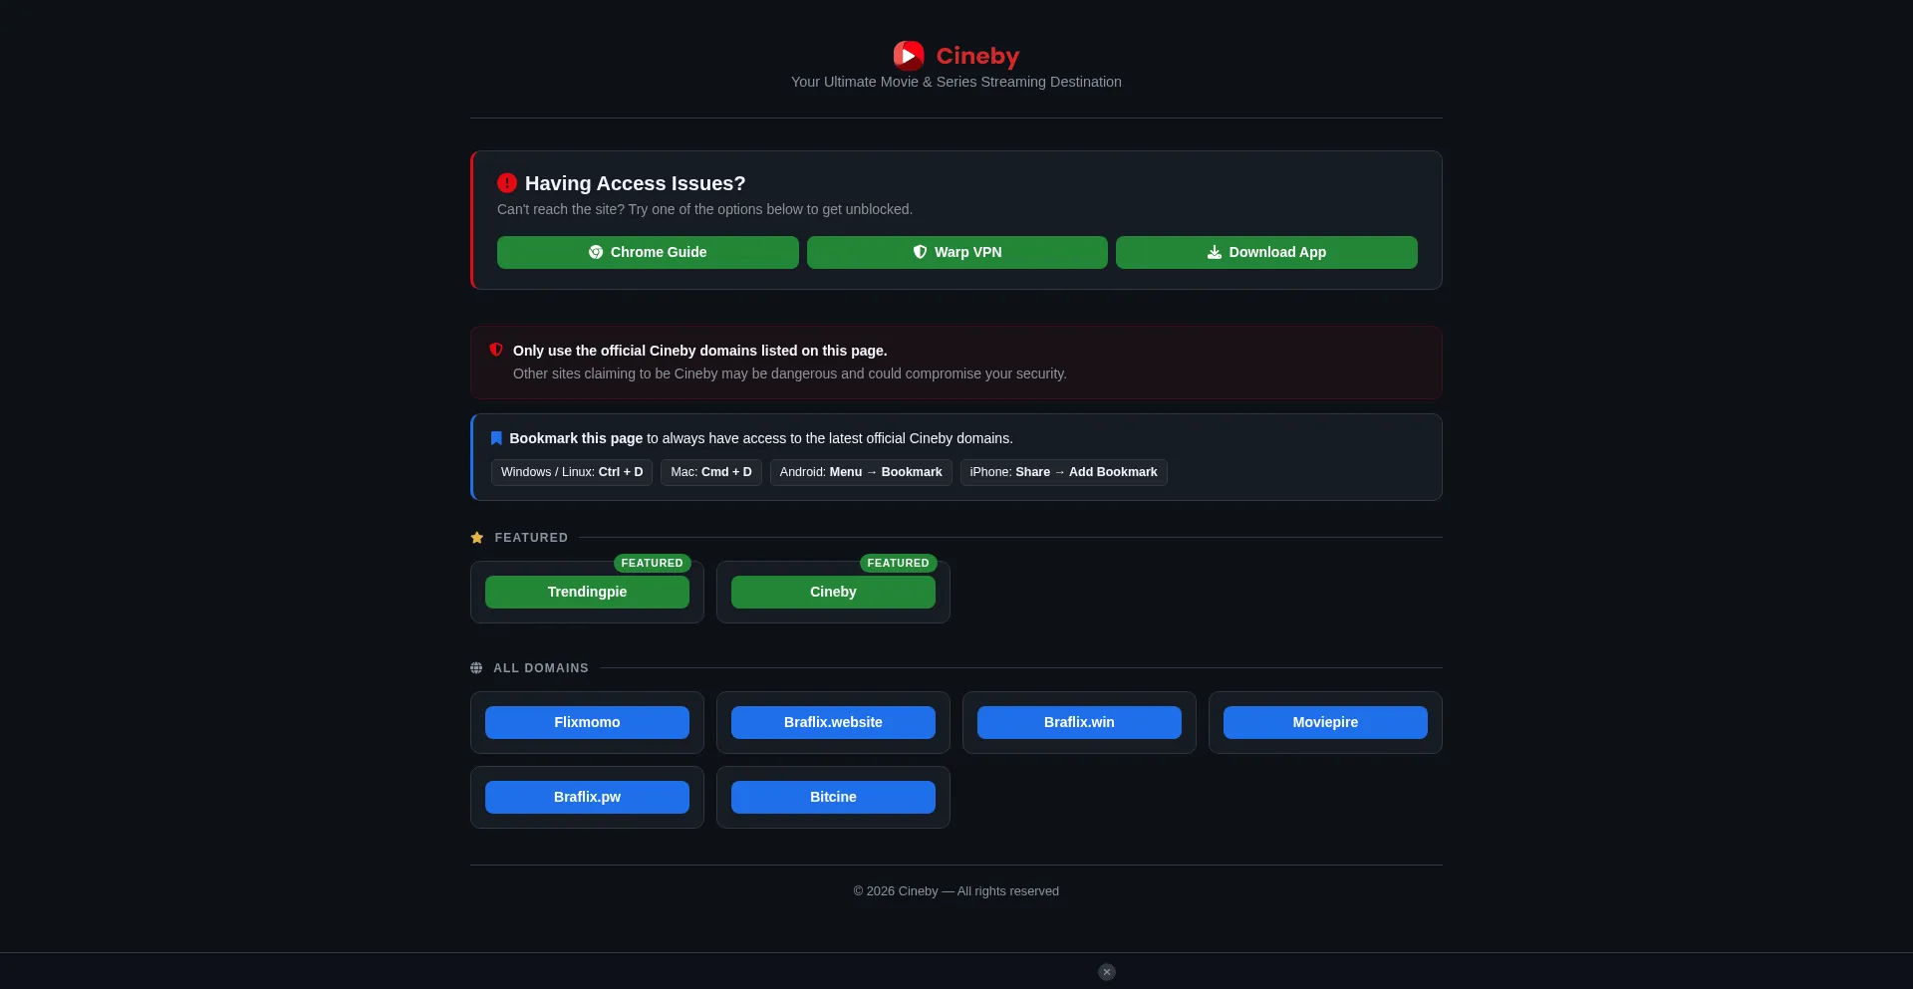This screenshot has height=989, width=1913.
Task: Open the Download App option
Action: click(x=1266, y=252)
